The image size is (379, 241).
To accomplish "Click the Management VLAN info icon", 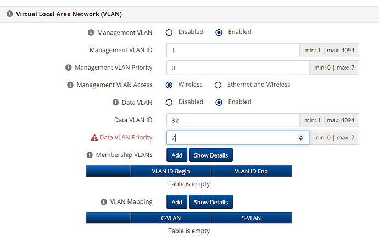I will pos(91,32).
